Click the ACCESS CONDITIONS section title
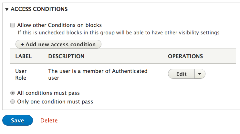The width and height of the screenshot is (240, 134). 39,9
